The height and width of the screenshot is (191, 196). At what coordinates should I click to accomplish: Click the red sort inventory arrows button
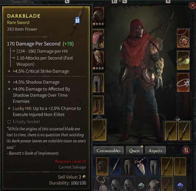[x=186, y=150]
